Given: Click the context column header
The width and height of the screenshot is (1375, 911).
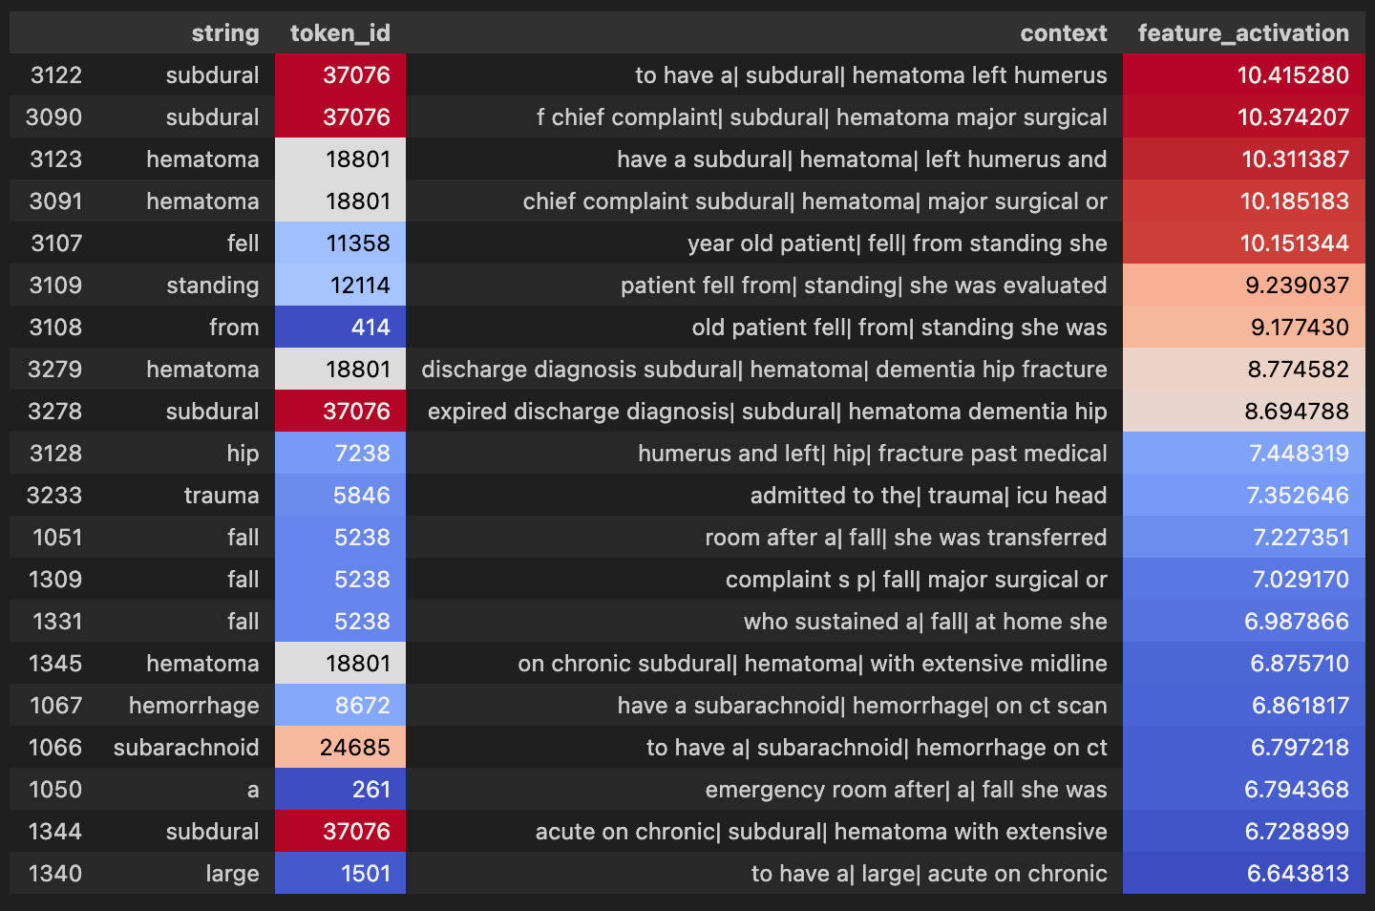Looking at the screenshot, I should point(1063,33).
